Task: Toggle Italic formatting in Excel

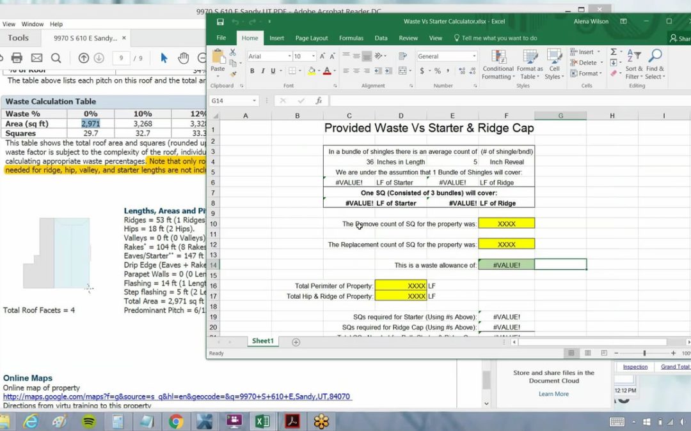Action: click(263, 71)
